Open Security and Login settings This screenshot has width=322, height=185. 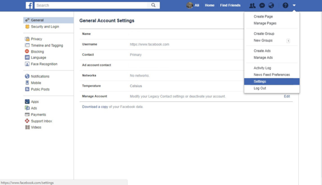tap(45, 27)
